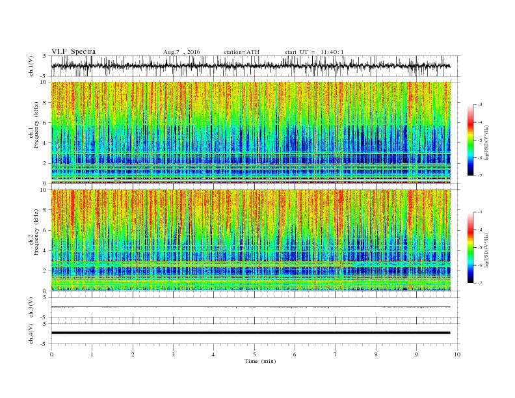This screenshot has height=398, width=515.
Task: Click the "4" kHz tick of ch.1 spectrogram
Action: (46, 143)
